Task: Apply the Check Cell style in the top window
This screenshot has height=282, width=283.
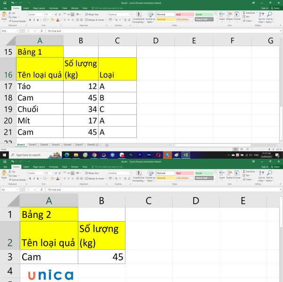Action: pyautogui.click(x=204, y=19)
